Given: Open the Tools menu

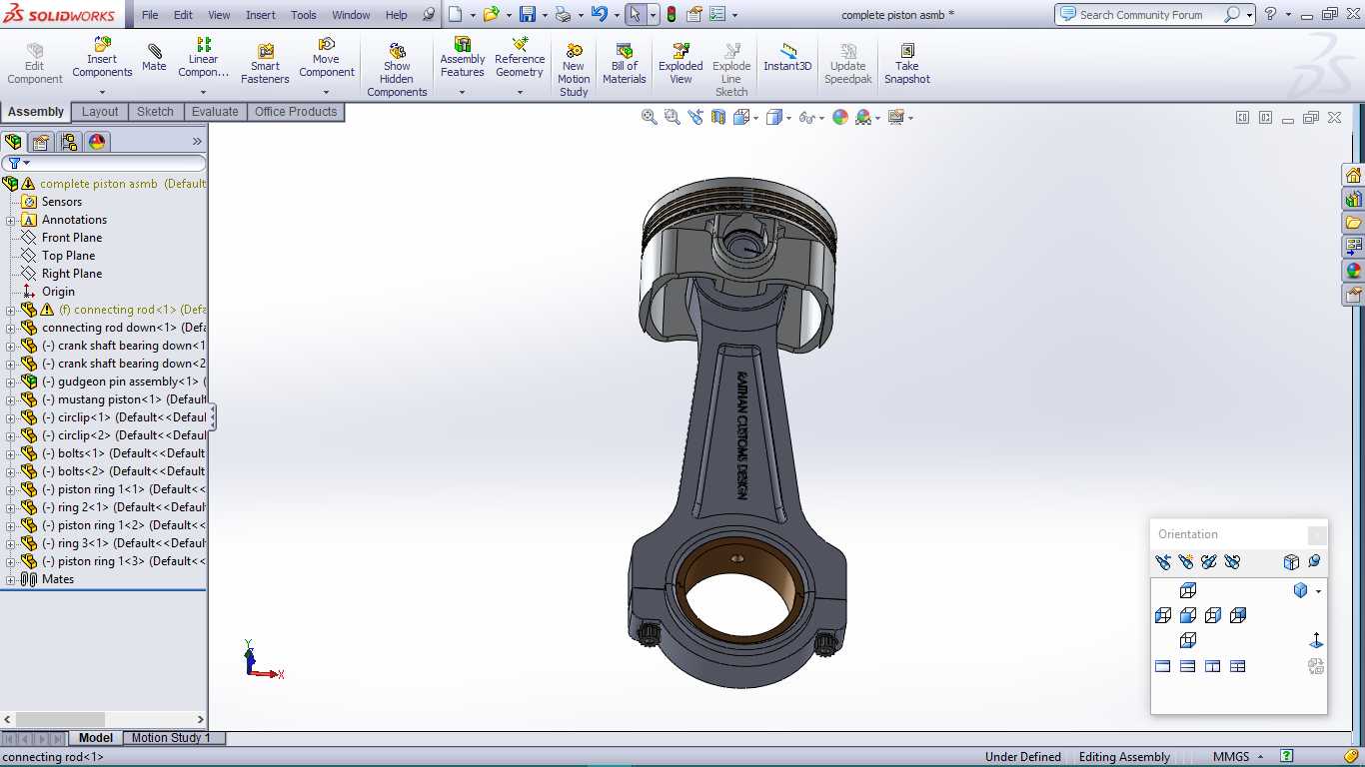Looking at the screenshot, I should point(304,15).
